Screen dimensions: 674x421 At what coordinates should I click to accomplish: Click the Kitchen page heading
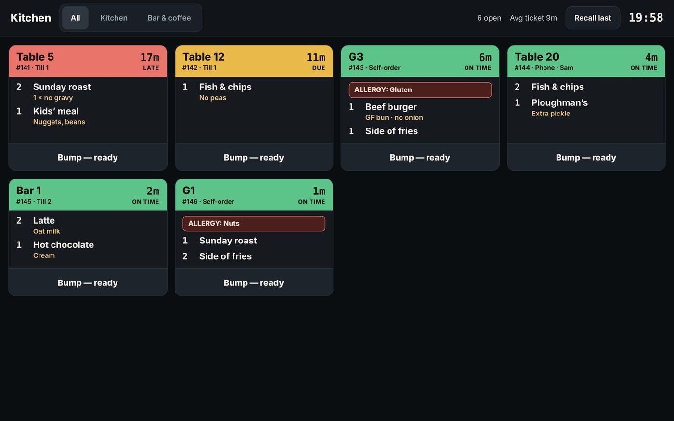(x=31, y=18)
